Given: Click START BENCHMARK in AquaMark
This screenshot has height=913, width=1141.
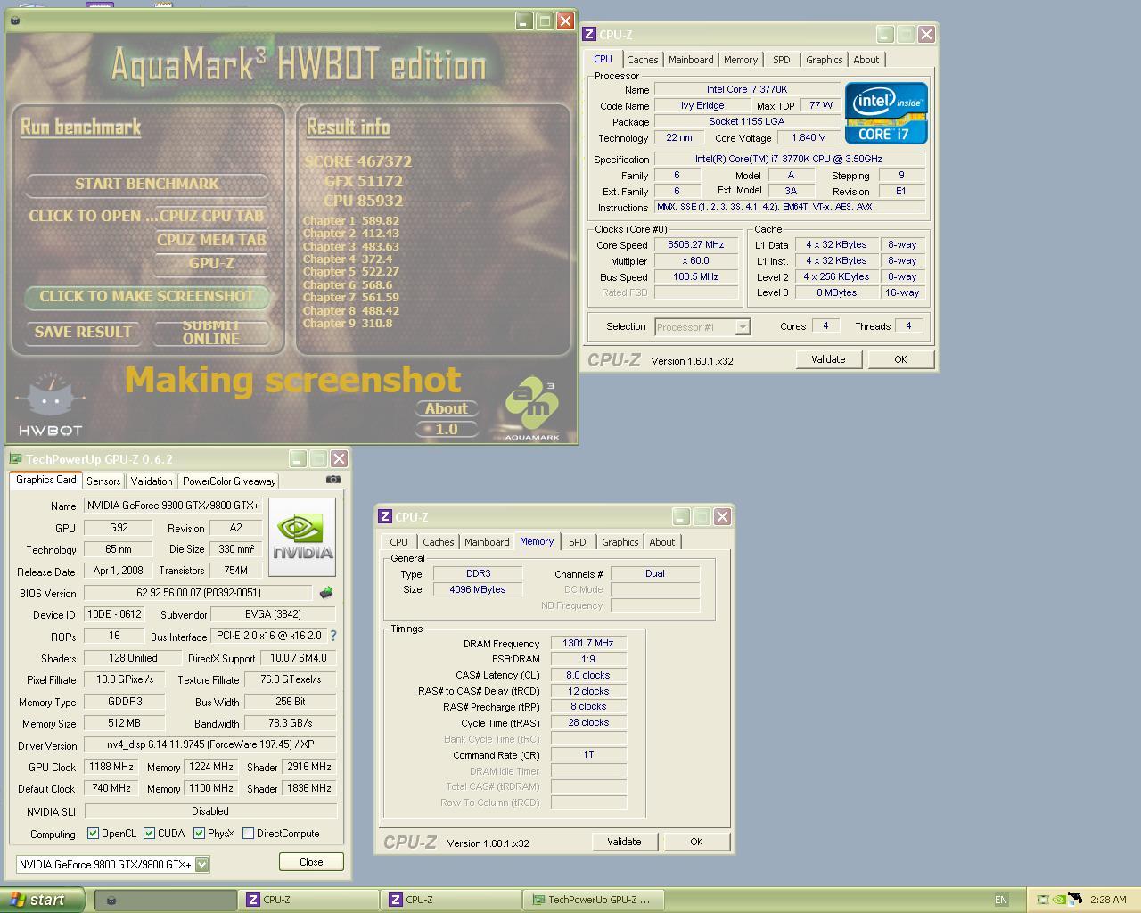Looking at the screenshot, I should tap(147, 184).
